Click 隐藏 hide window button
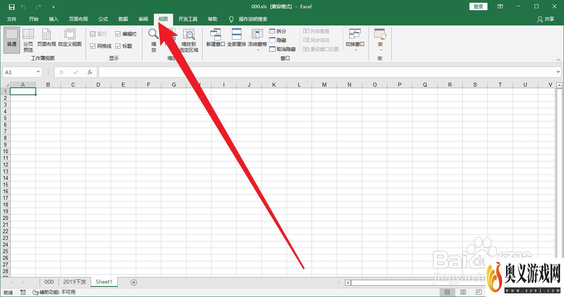 click(278, 40)
